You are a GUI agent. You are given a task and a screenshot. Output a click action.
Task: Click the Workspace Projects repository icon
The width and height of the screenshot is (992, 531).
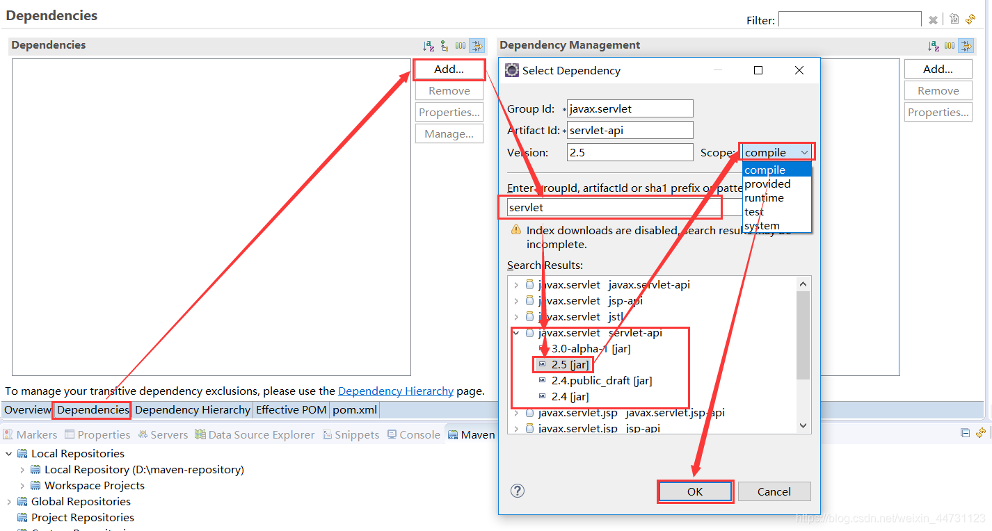(35, 485)
